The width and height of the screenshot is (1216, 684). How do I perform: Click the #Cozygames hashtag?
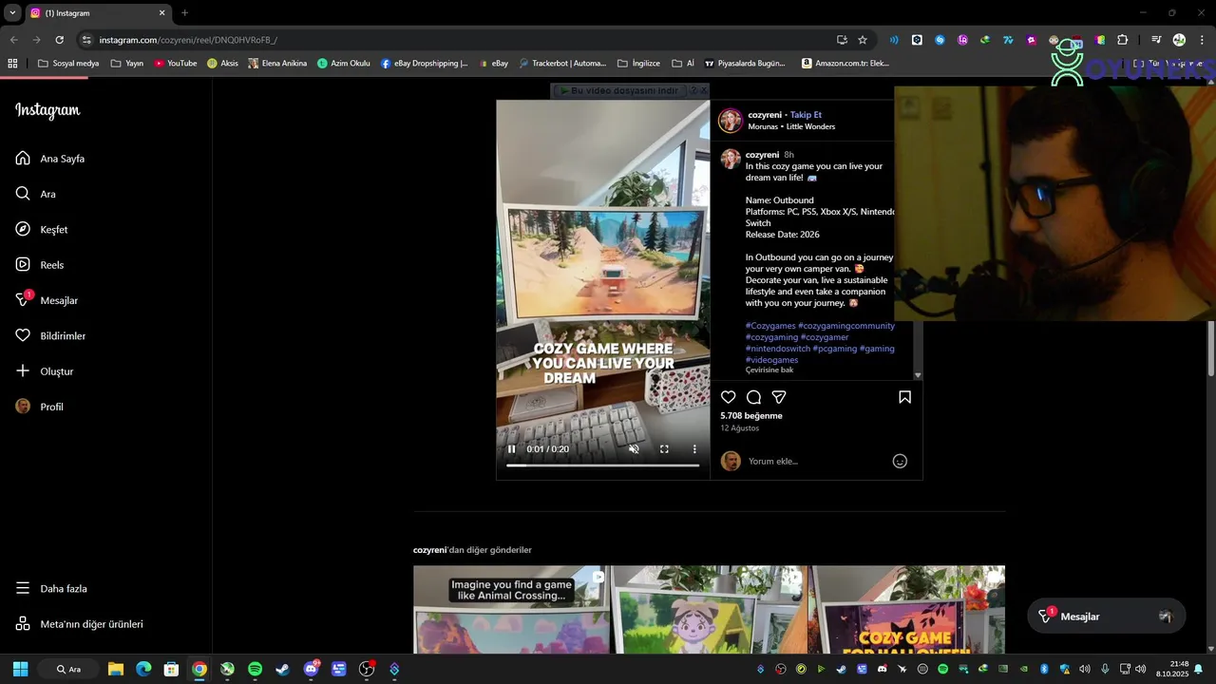click(770, 326)
